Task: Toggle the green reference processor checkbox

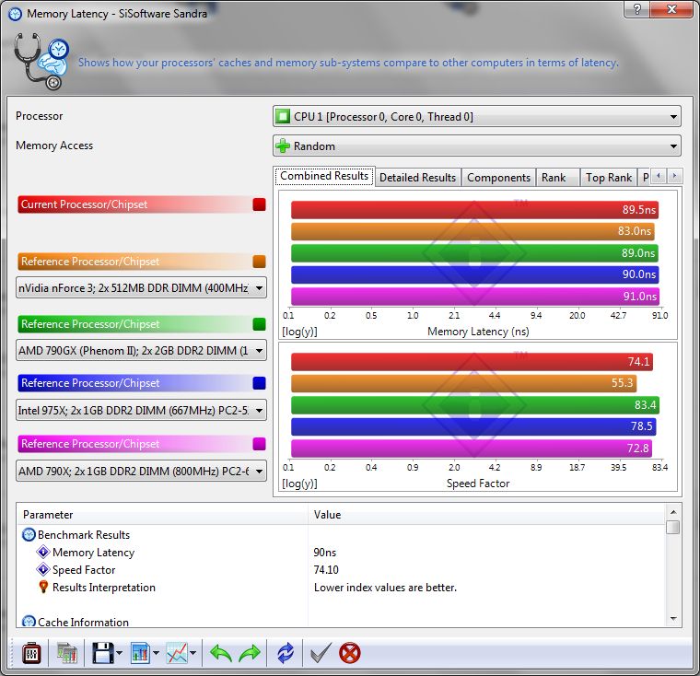Action: [259, 324]
